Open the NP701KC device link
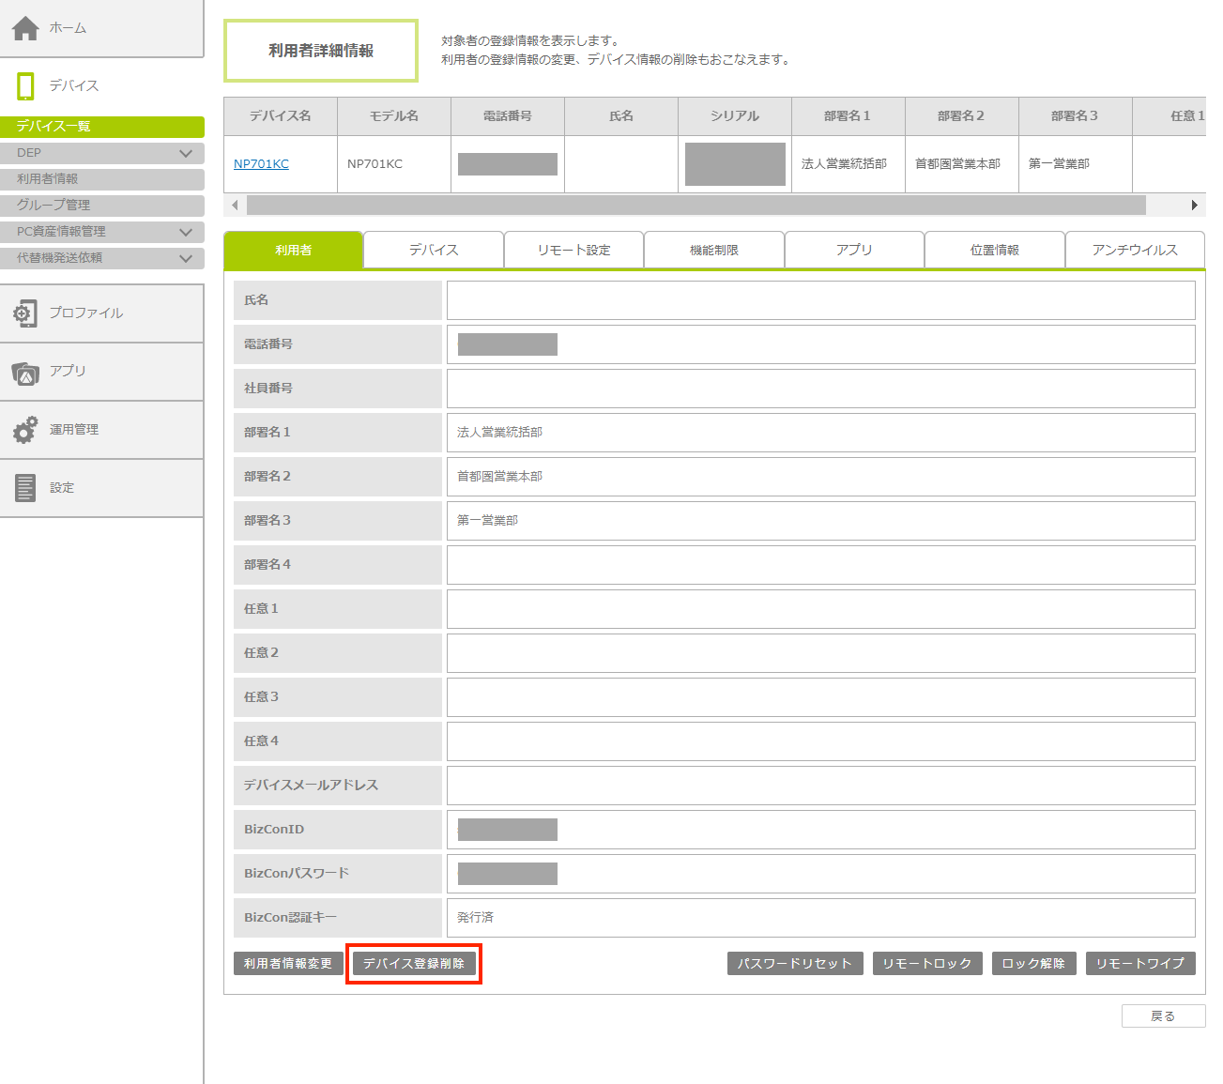Image resolution: width=1223 pixels, height=1084 pixels. [x=261, y=164]
